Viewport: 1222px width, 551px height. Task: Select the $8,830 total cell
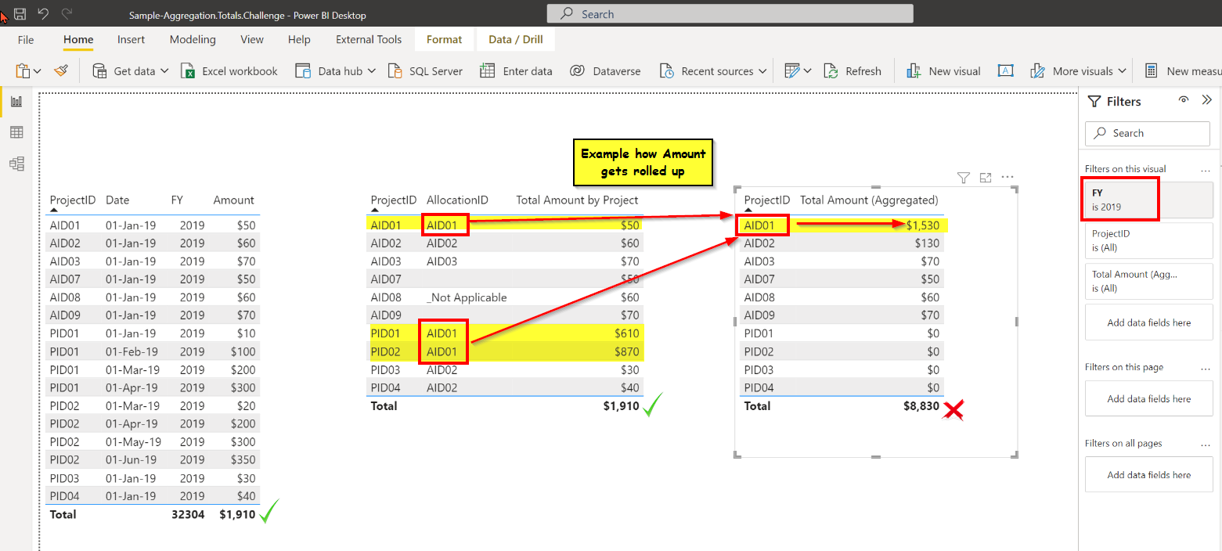click(920, 406)
